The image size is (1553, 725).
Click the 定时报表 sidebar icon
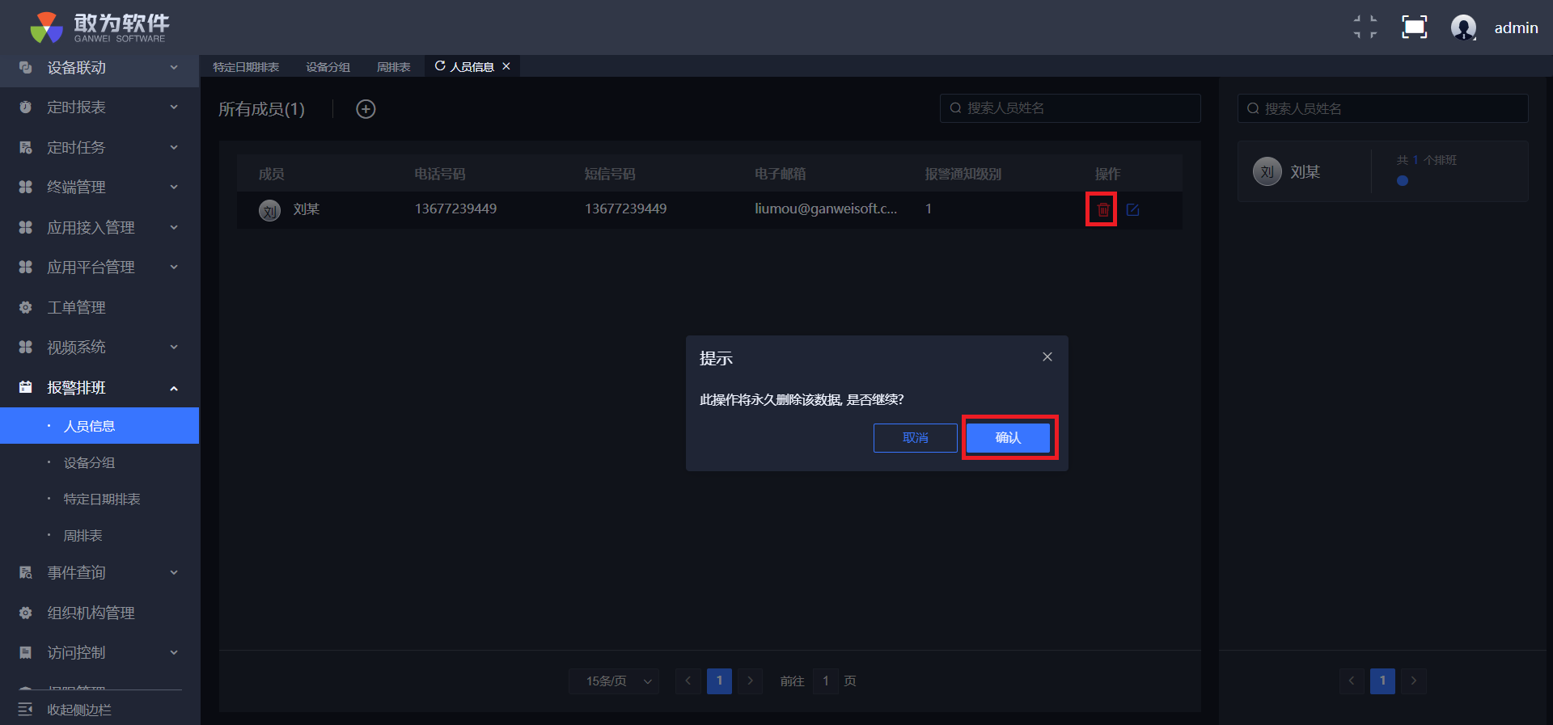coord(25,107)
